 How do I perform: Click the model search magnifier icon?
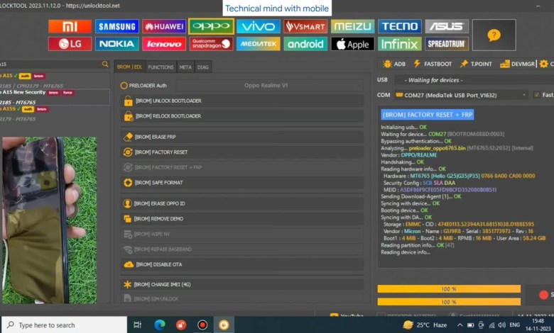click(x=105, y=64)
